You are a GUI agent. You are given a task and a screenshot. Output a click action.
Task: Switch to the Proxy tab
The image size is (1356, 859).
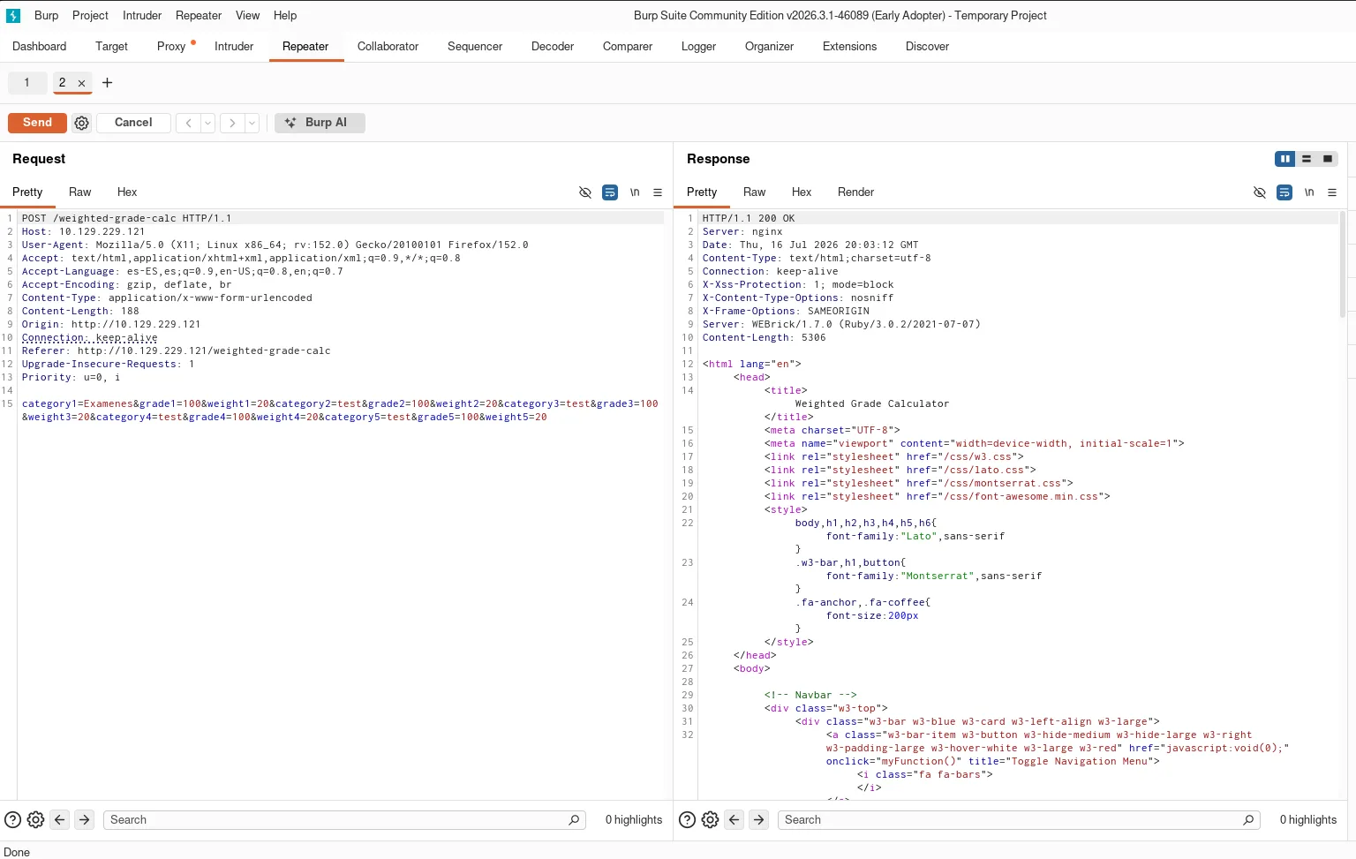[171, 47]
